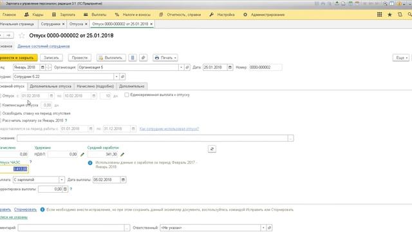
Task: Open favorites star in top panel
Action: 389,15
